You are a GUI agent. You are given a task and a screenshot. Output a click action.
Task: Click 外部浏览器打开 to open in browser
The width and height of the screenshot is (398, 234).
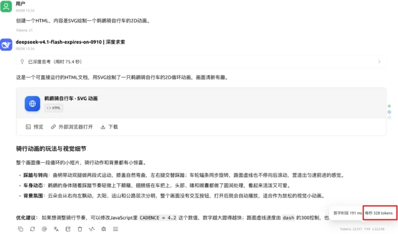pos(72,127)
